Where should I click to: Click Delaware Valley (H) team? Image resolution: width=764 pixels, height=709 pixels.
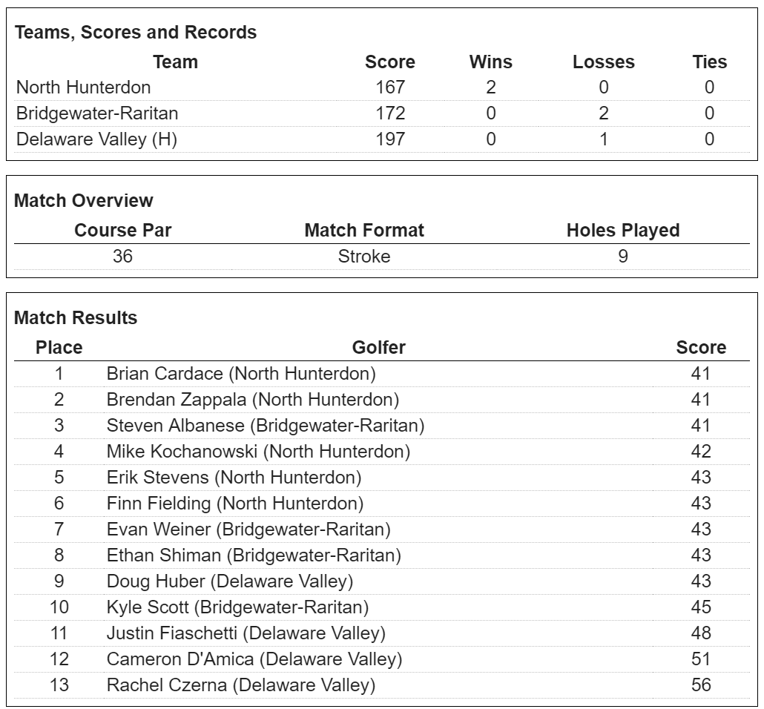[96, 139]
